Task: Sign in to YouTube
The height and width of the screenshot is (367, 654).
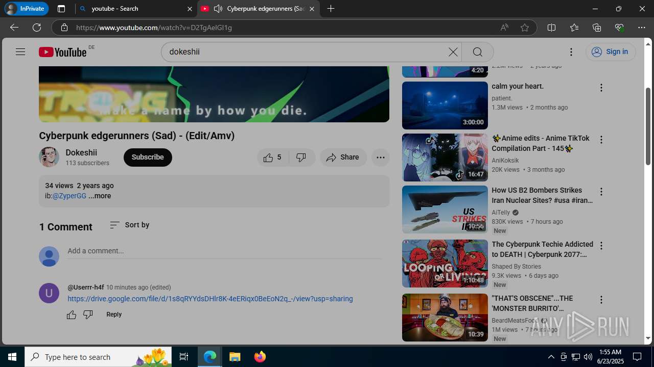Action: point(611,52)
